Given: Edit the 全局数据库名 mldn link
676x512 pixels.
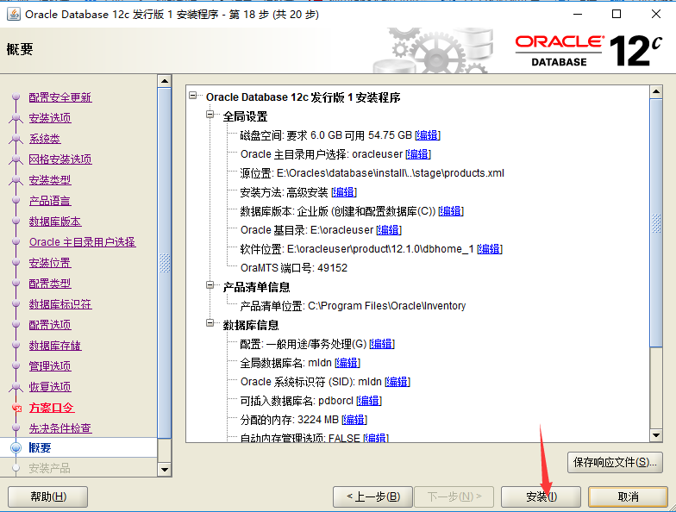Looking at the screenshot, I should [347, 363].
